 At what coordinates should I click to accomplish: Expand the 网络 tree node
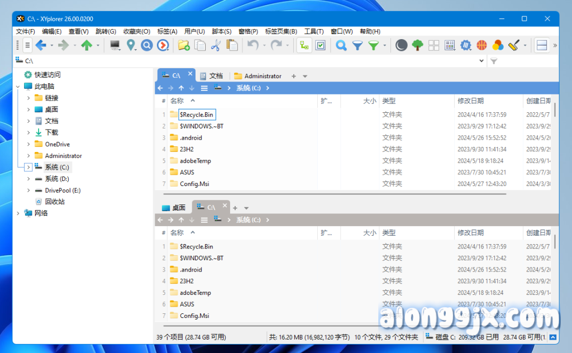tap(18, 213)
